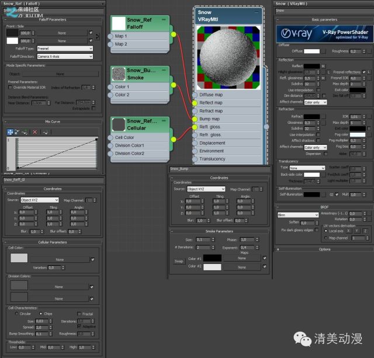Click the scale point tool in Mix Curve
The image size is (374, 358).
pyautogui.click(x=17, y=132)
